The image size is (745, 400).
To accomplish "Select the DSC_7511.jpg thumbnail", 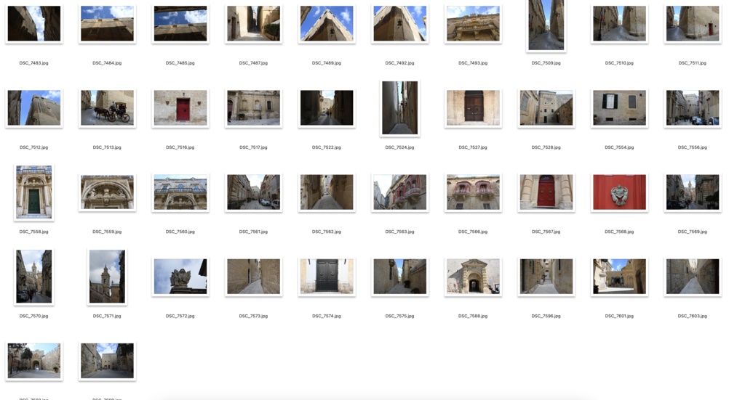I will click(x=693, y=23).
